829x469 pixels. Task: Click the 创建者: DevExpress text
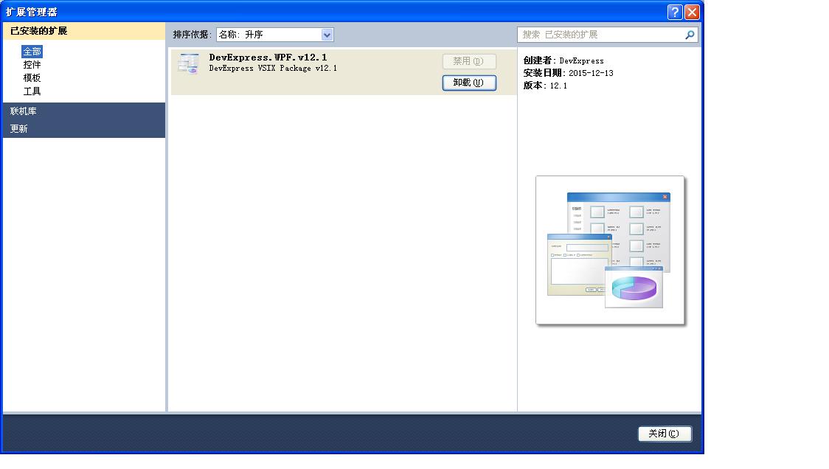click(x=563, y=60)
